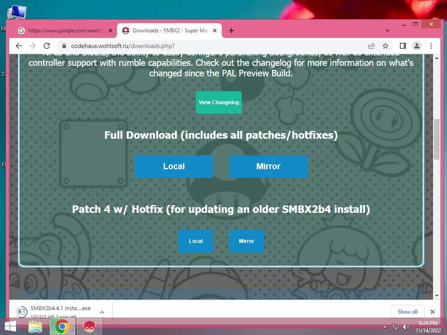Click the page scrollbar thumb
447x335 pixels.
(437, 139)
